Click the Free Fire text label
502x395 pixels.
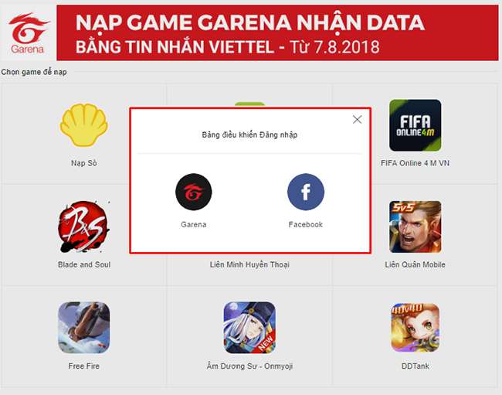point(84,366)
